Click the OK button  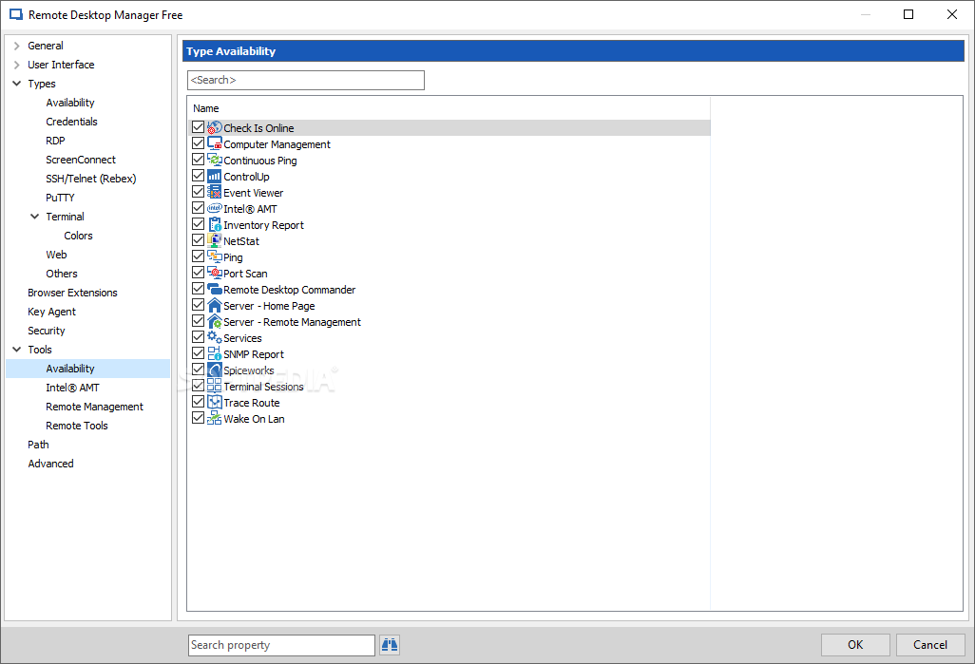pyautogui.click(x=855, y=645)
